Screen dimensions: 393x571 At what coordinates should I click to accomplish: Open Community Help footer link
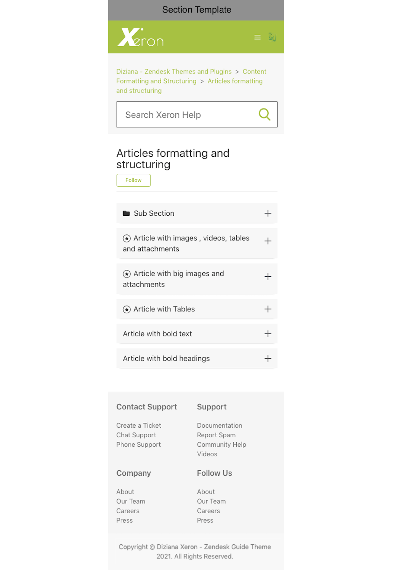tap(221, 444)
